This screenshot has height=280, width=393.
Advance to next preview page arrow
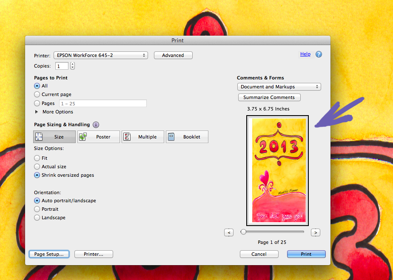[315, 232]
